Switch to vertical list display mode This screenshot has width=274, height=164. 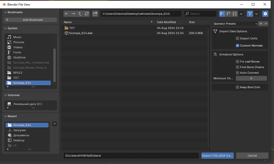click(222, 14)
